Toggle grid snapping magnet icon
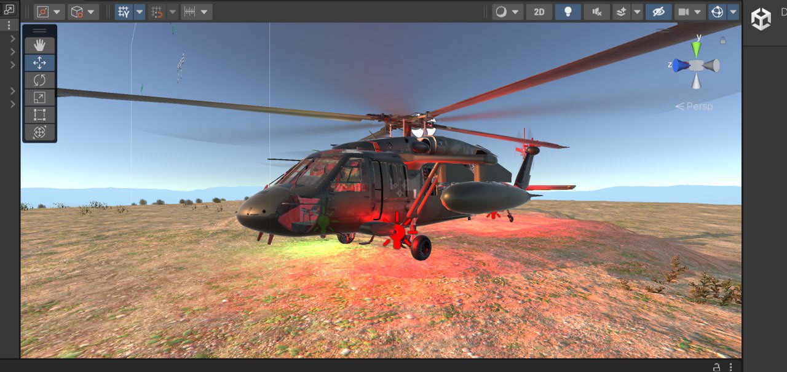This screenshot has height=372, width=787. point(157,12)
